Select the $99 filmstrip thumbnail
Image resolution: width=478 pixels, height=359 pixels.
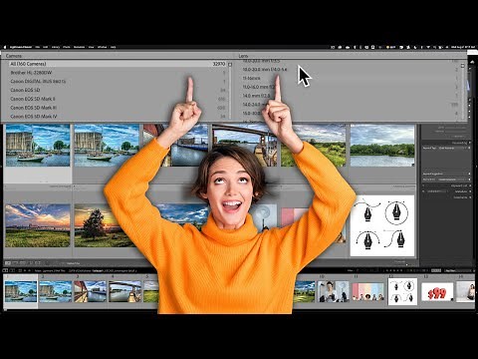click(x=437, y=292)
